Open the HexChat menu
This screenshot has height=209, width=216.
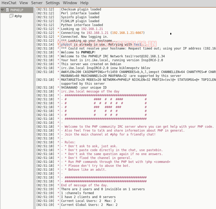9,3
